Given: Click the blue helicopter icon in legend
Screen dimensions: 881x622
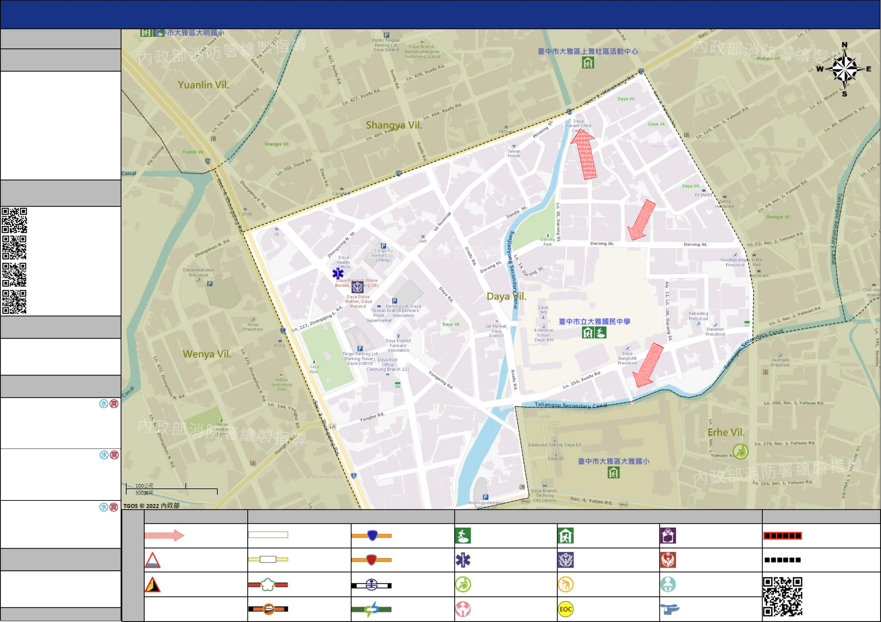Looking at the screenshot, I should (669, 609).
